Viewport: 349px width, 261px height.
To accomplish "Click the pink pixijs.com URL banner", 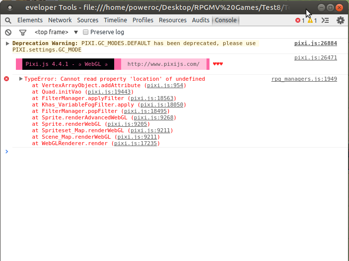I will [x=163, y=64].
